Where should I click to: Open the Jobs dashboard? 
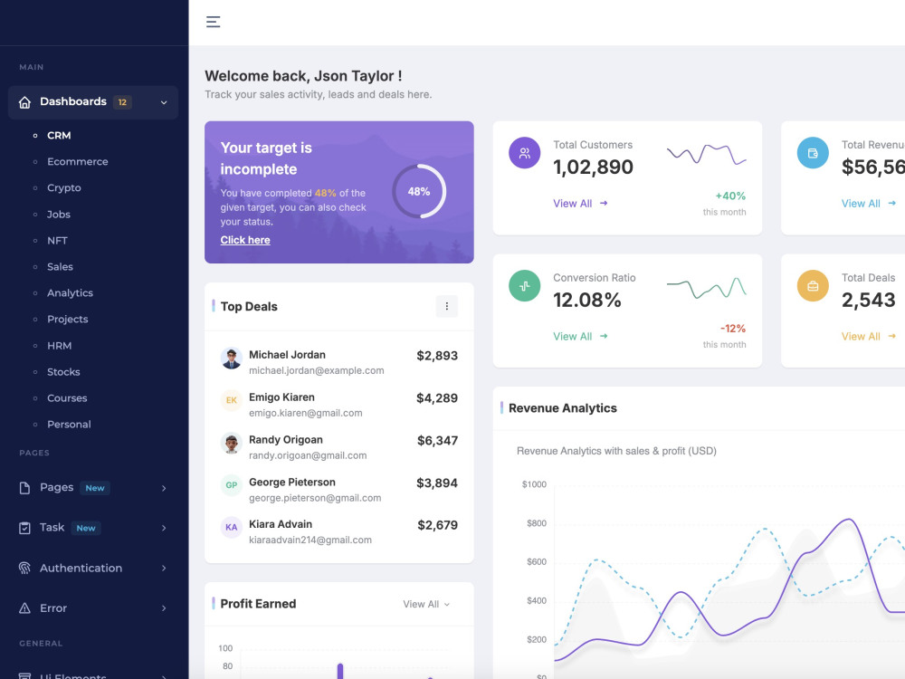(58, 215)
